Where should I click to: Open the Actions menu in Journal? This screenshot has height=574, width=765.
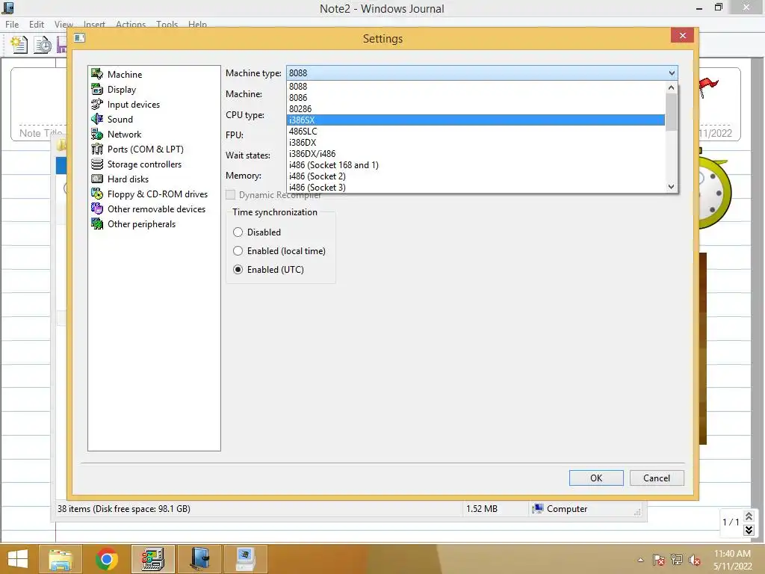131,25
